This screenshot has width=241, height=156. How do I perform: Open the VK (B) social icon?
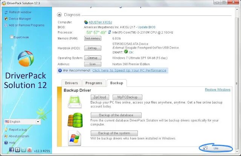pos(18,150)
